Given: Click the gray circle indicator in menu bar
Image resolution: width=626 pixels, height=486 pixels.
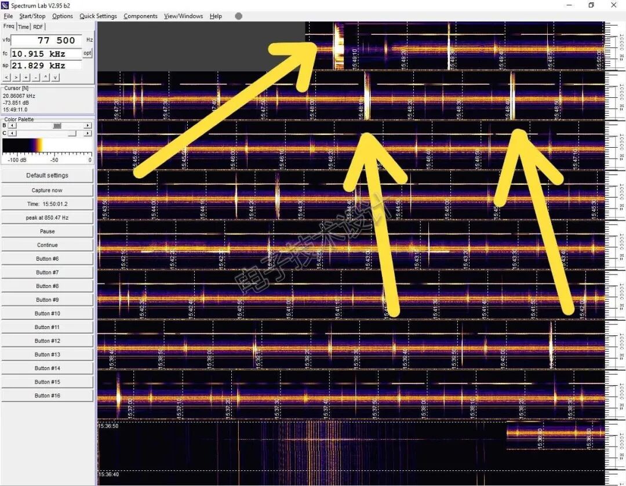Looking at the screenshot, I should pos(239,16).
